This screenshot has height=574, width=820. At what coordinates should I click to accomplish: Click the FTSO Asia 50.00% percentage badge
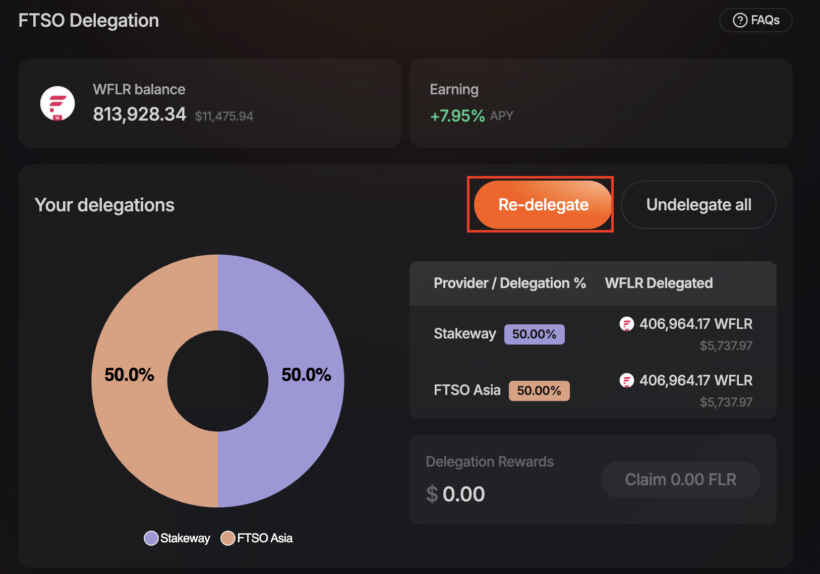(539, 391)
